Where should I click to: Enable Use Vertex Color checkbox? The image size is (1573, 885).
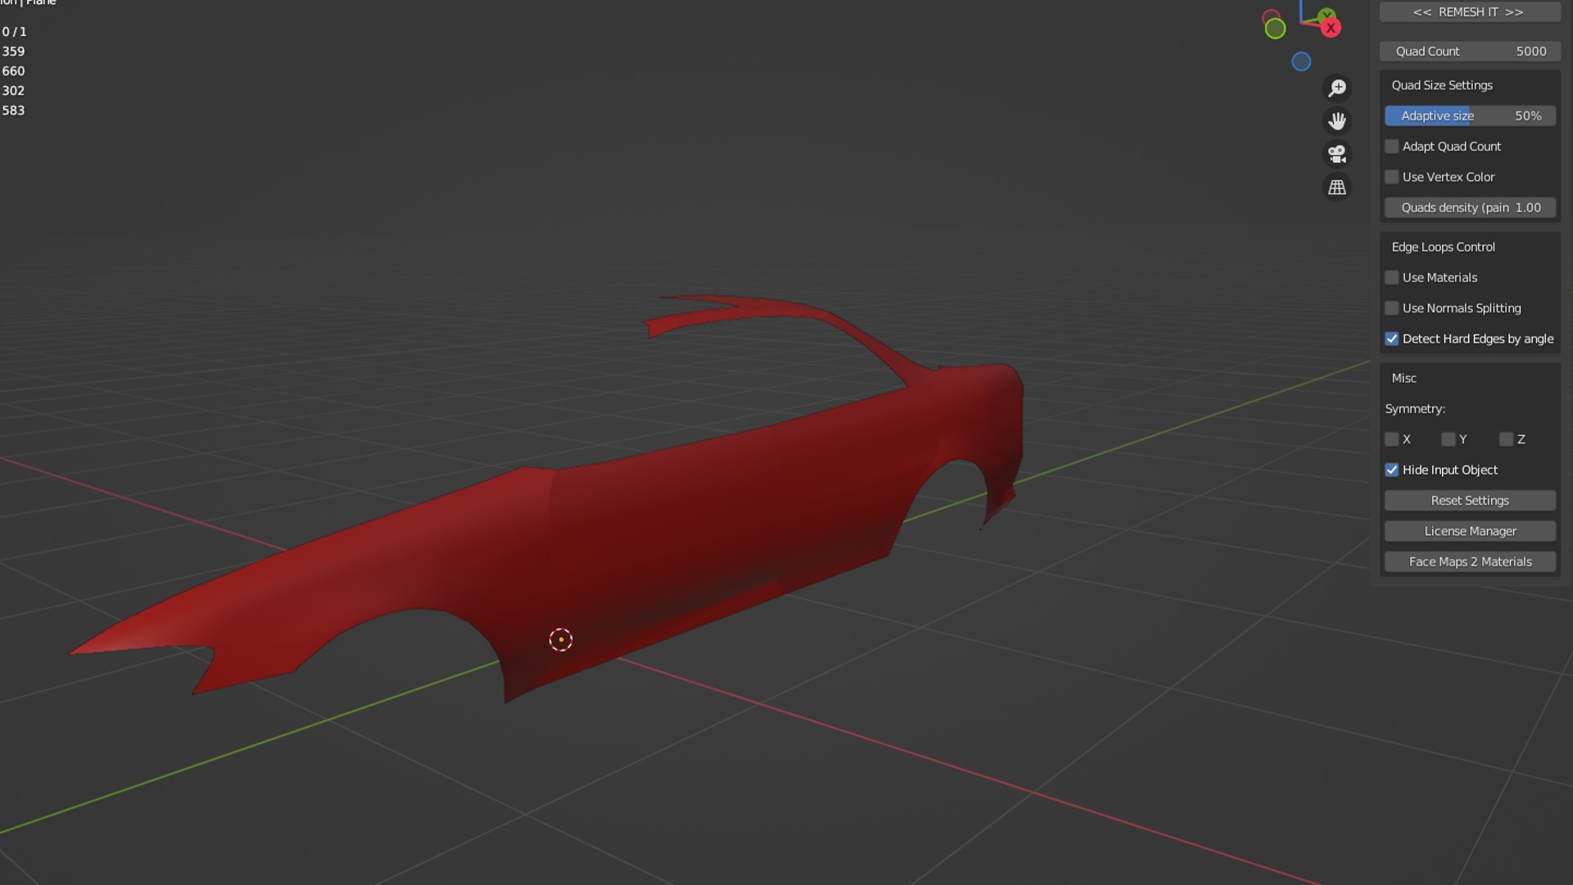click(x=1392, y=177)
